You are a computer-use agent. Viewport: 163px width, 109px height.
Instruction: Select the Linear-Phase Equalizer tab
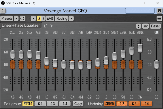[x=21, y=25]
